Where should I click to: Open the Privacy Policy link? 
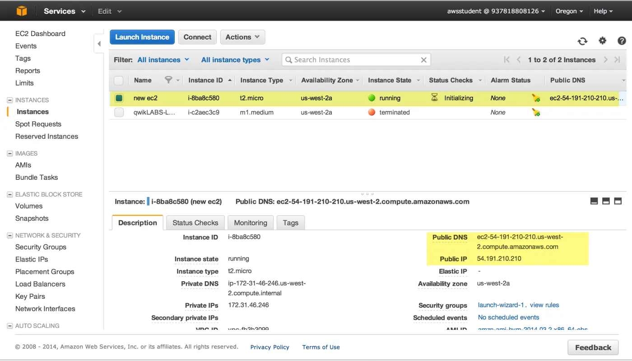click(x=270, y=347)
